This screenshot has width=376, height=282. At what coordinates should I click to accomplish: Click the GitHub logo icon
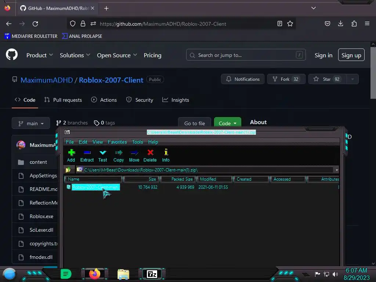(x=12, y=55)
